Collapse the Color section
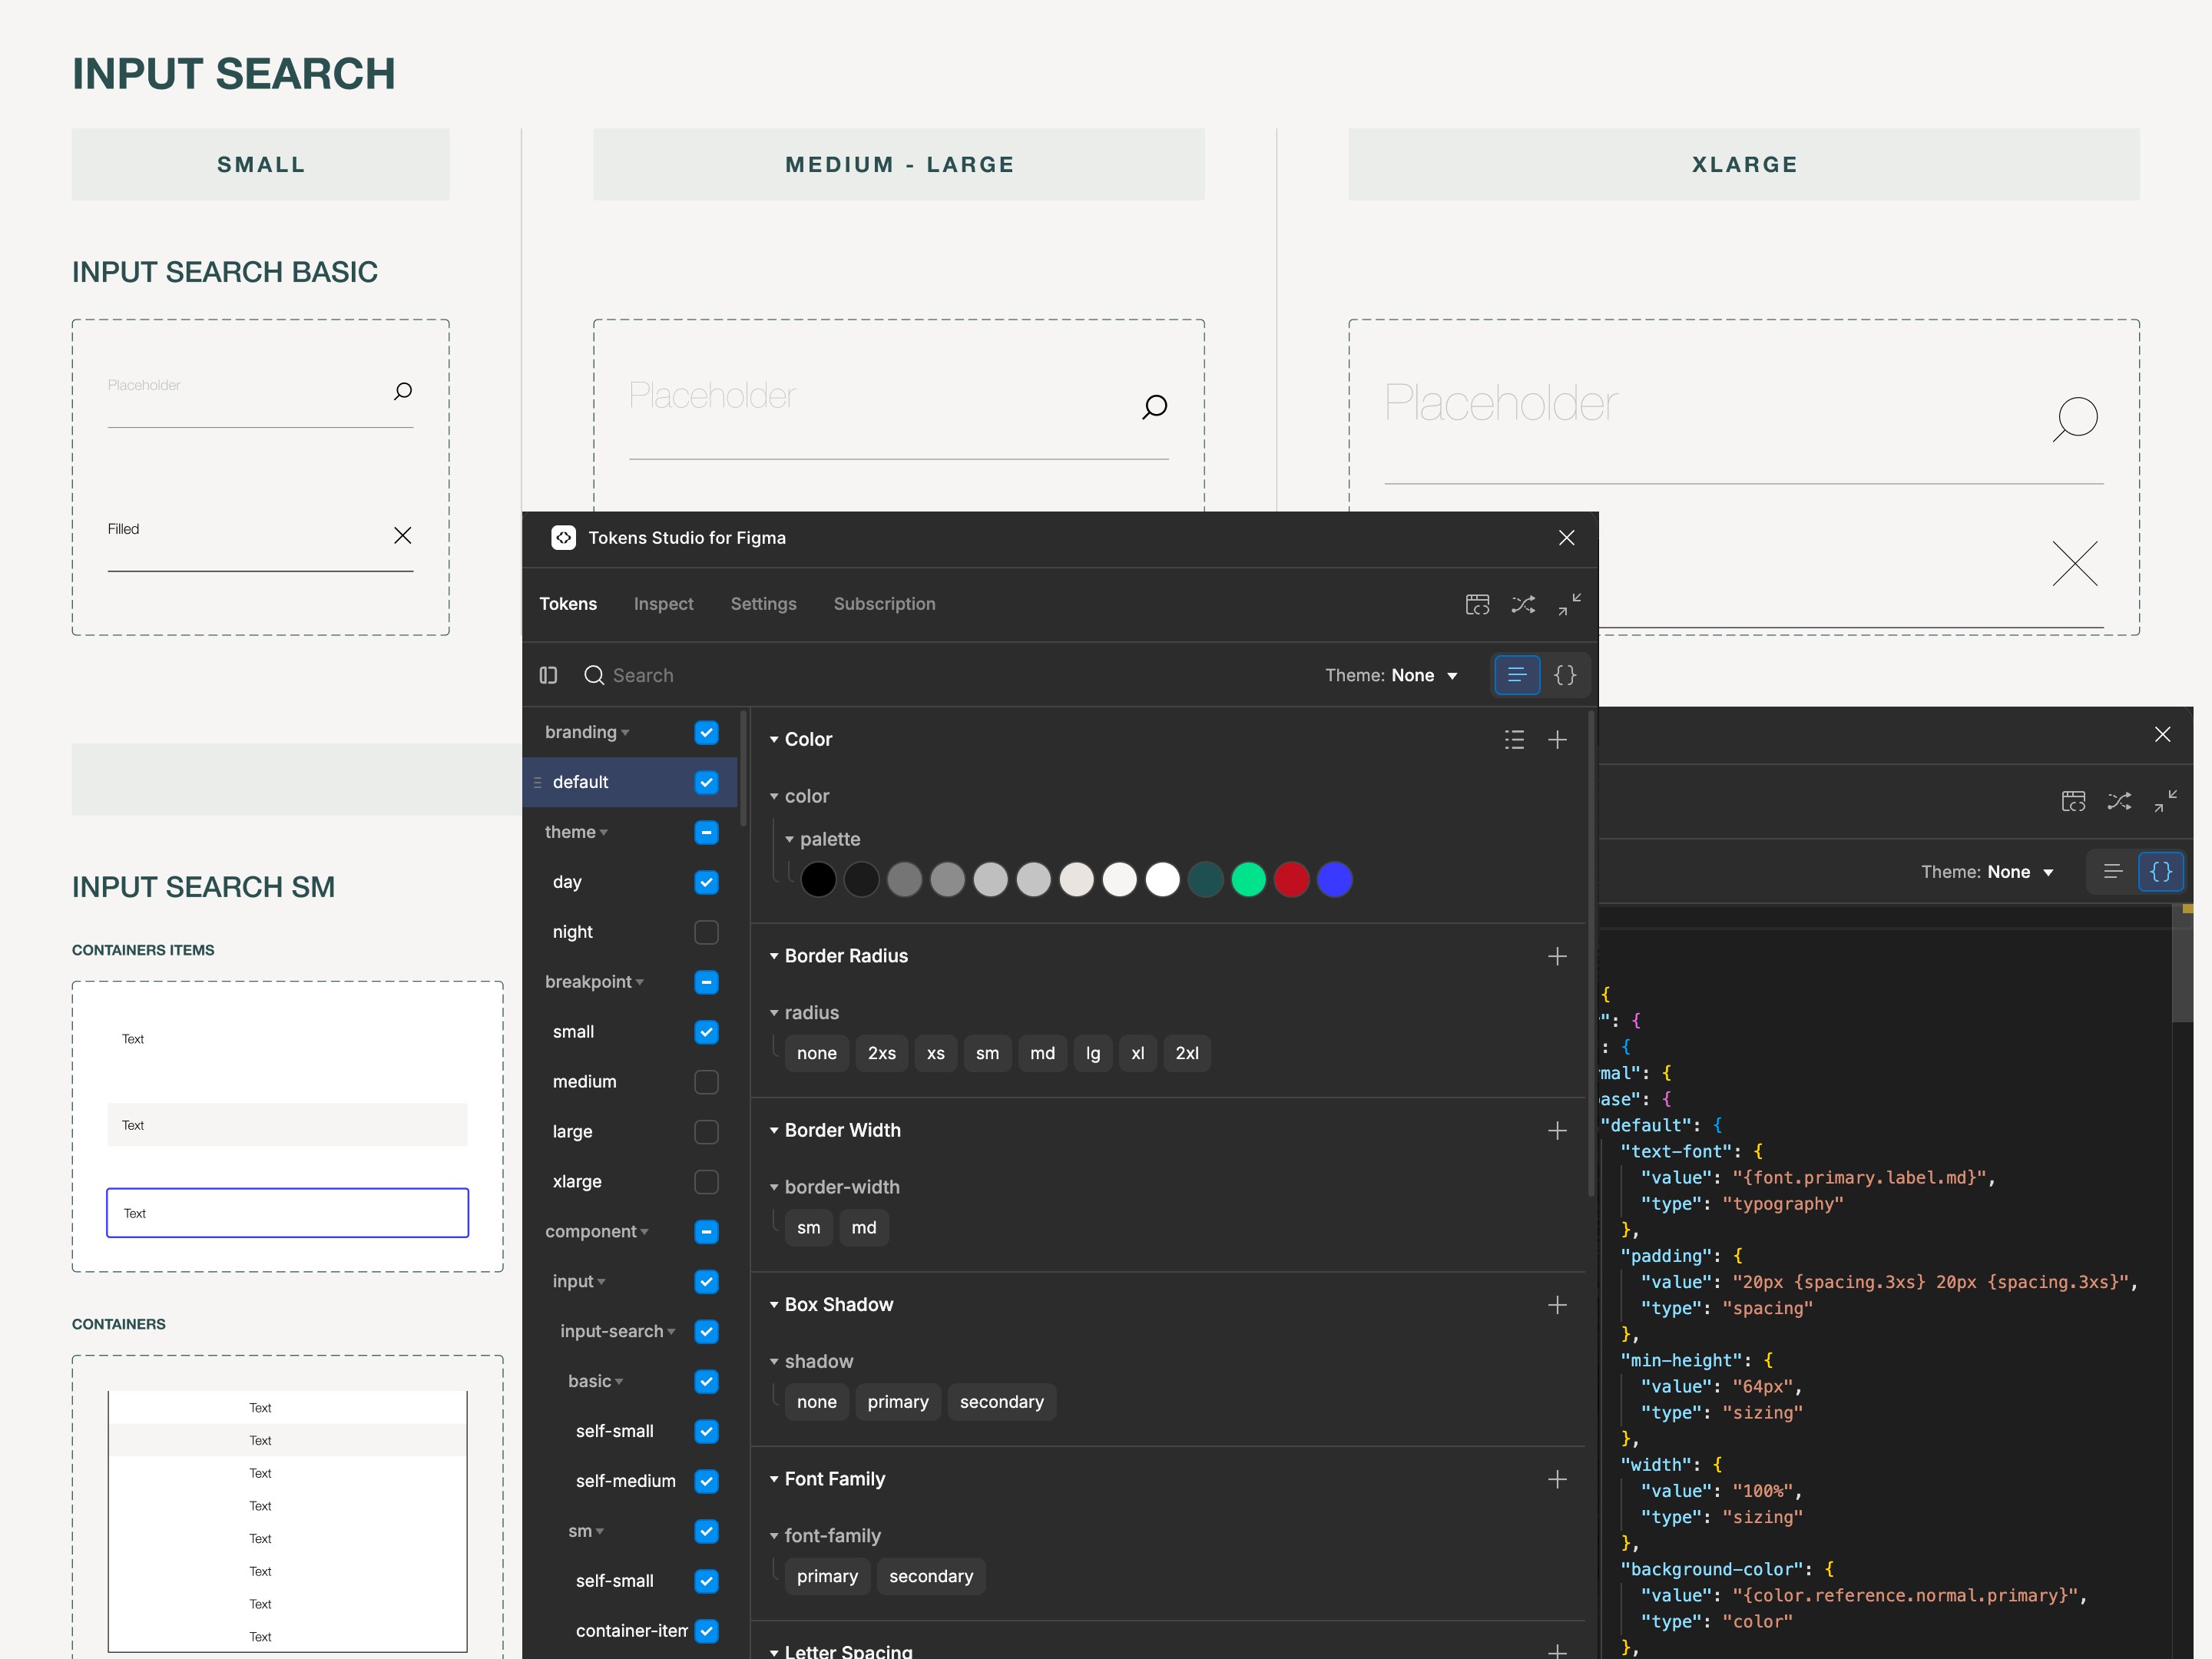This screenshot has height=1659, width=2212. [x=774, y=739]
